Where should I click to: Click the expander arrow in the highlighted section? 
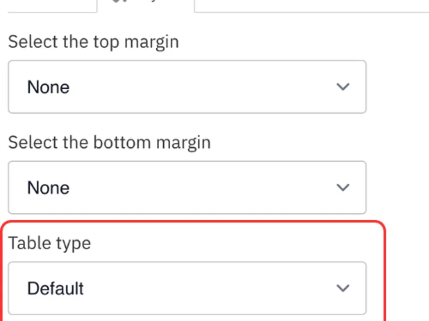(x=343, y=288)
